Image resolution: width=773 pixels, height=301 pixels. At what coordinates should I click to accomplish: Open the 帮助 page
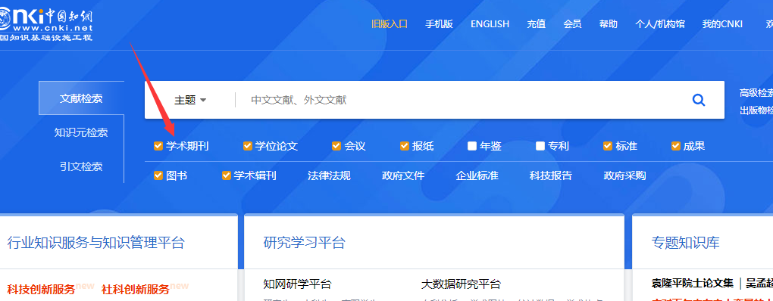[x=609, y=23]
